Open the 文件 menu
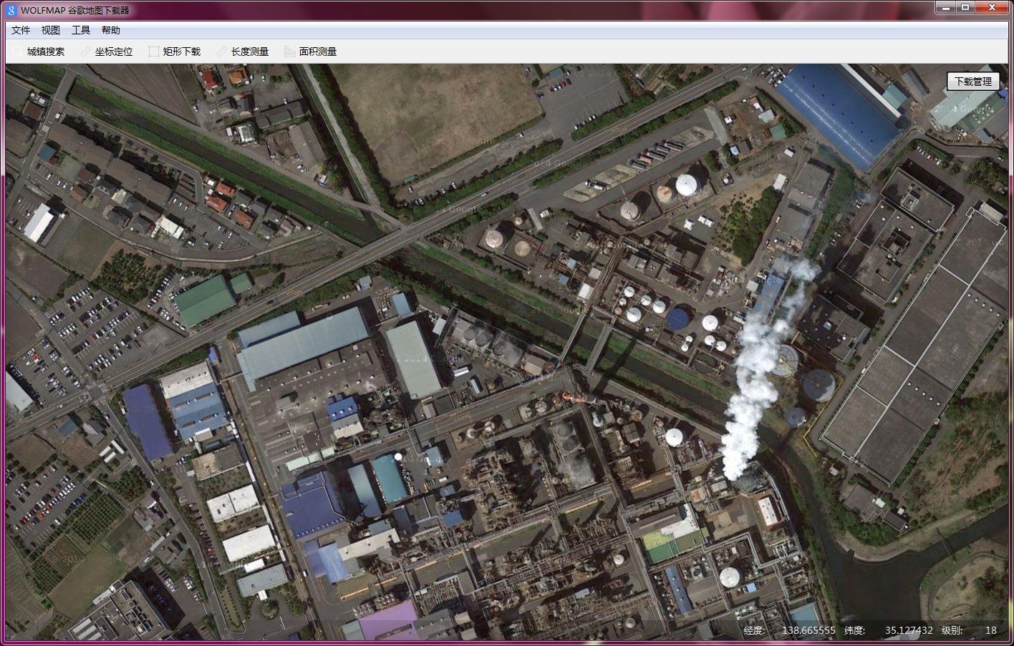The width and height of the screenshot is (1014, 646). tap(21, 30)
